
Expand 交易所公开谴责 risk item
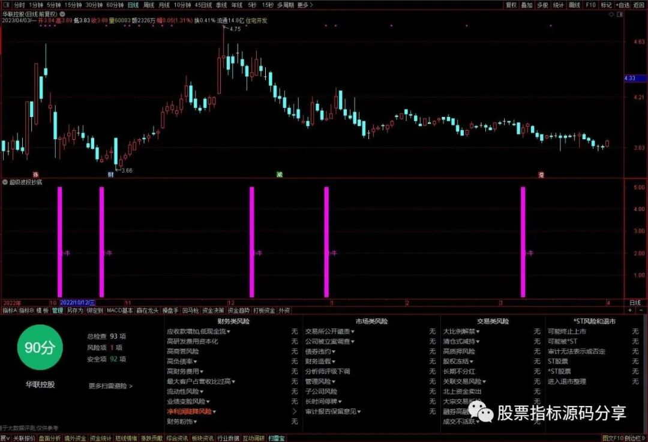(330, 331)
